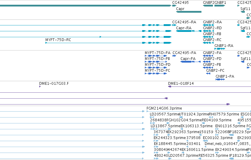Click the 367374 EST label

(x=160, y=132)
